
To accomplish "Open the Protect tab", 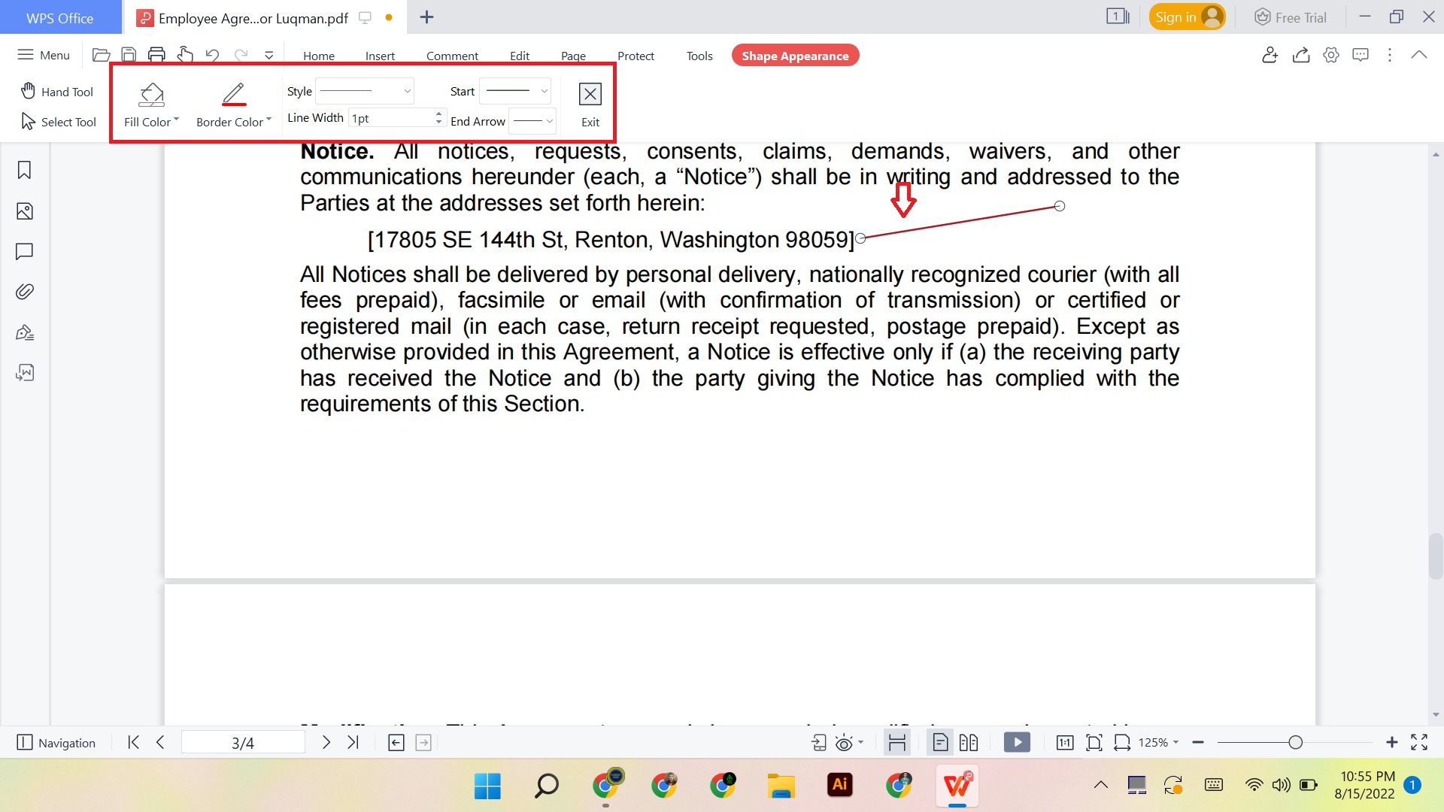I will click(x=636, y=56).
